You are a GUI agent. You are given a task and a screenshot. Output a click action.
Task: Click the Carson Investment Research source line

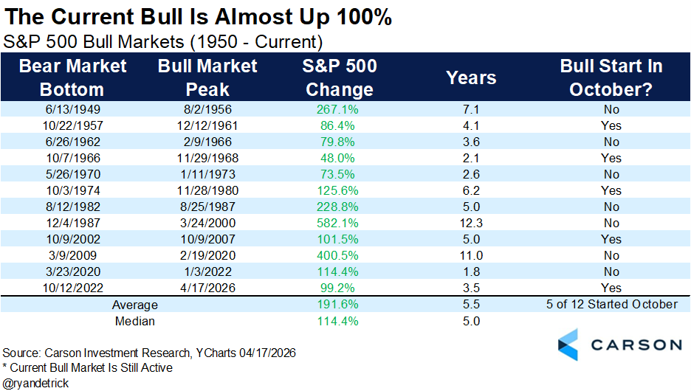tap(149, 353)
